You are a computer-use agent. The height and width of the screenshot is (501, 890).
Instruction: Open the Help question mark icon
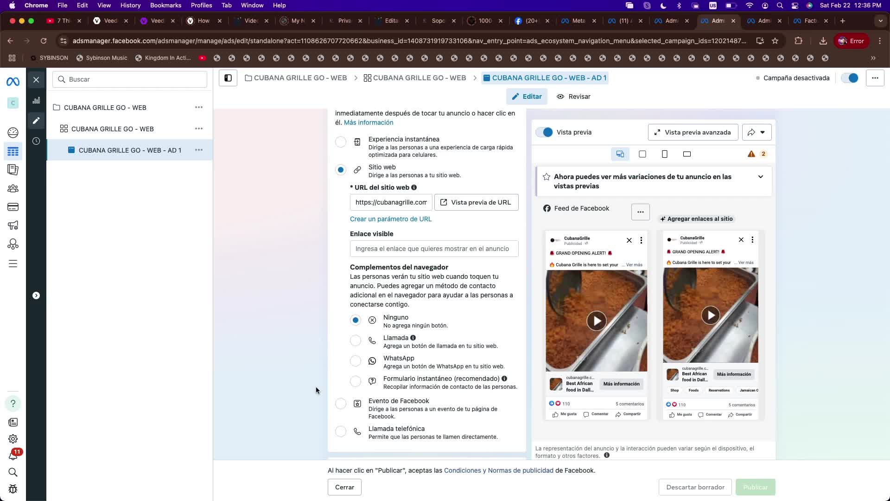[13, 403]
